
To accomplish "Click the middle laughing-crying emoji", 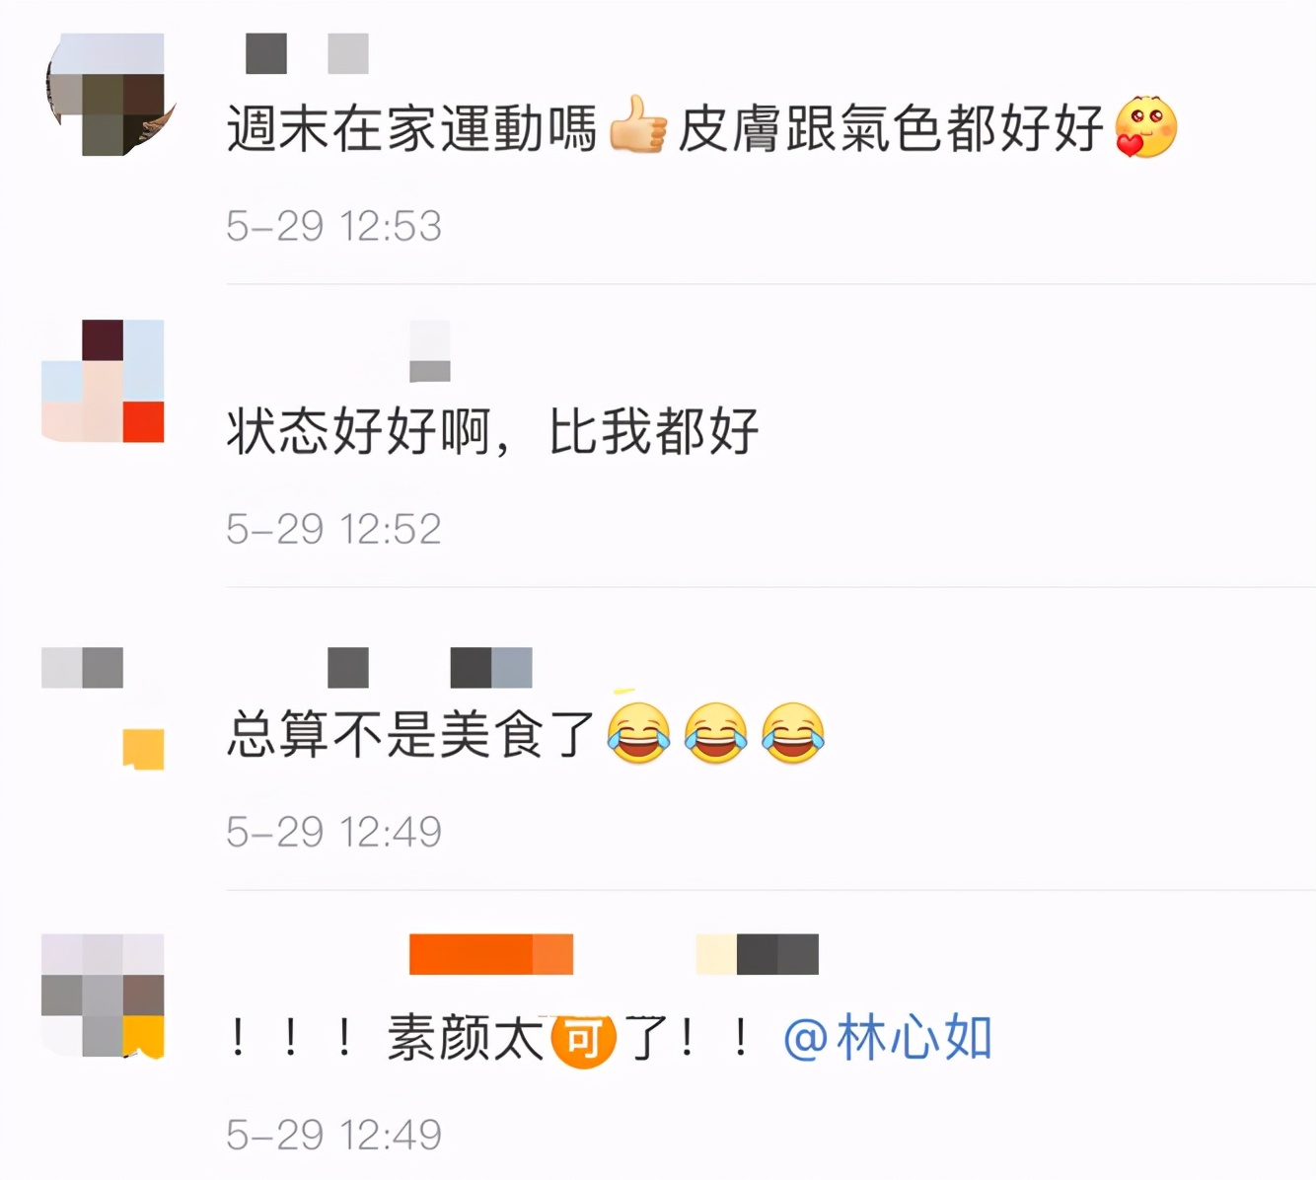I will click(x=715, y=733).
